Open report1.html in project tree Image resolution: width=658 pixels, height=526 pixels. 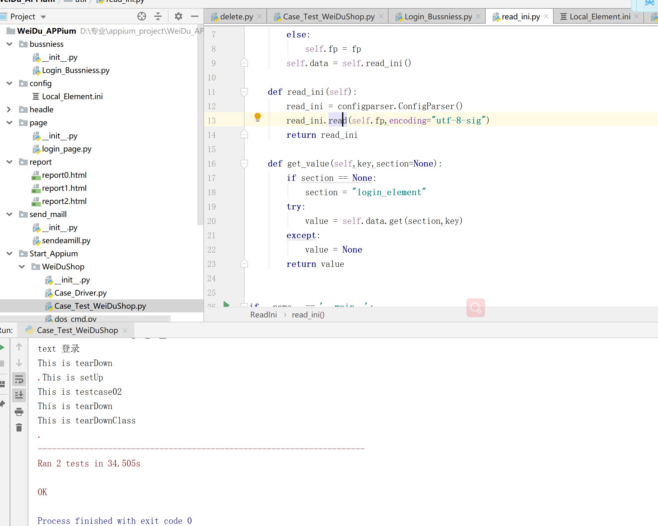(x=64, y=188)
